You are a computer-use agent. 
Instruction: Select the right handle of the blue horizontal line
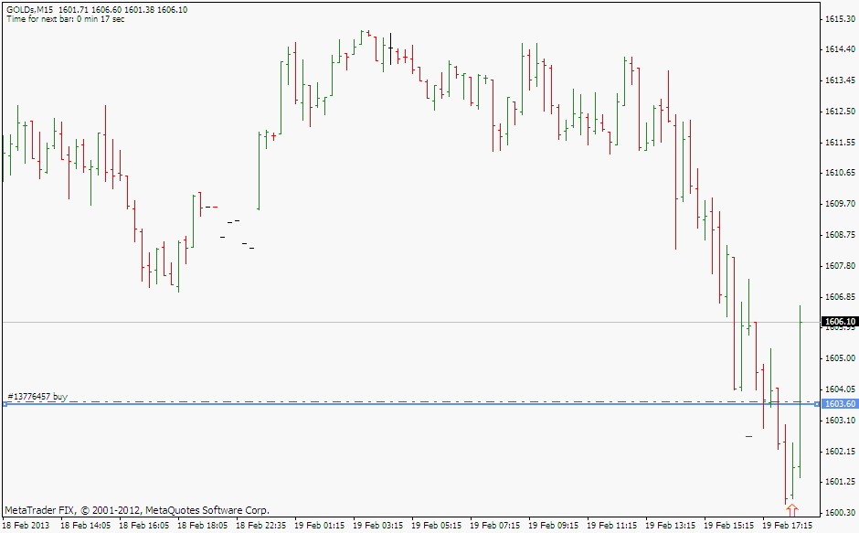pyautogui.click(x=815, y=404)
